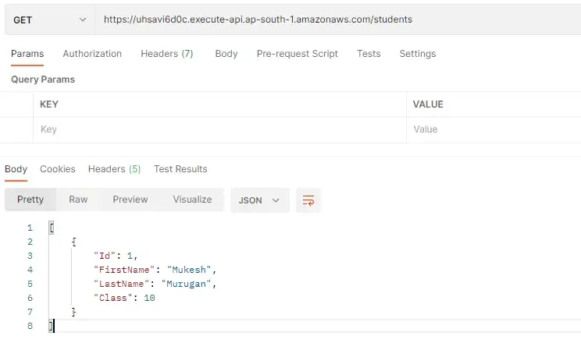Switch to Visualize response view

192,200
